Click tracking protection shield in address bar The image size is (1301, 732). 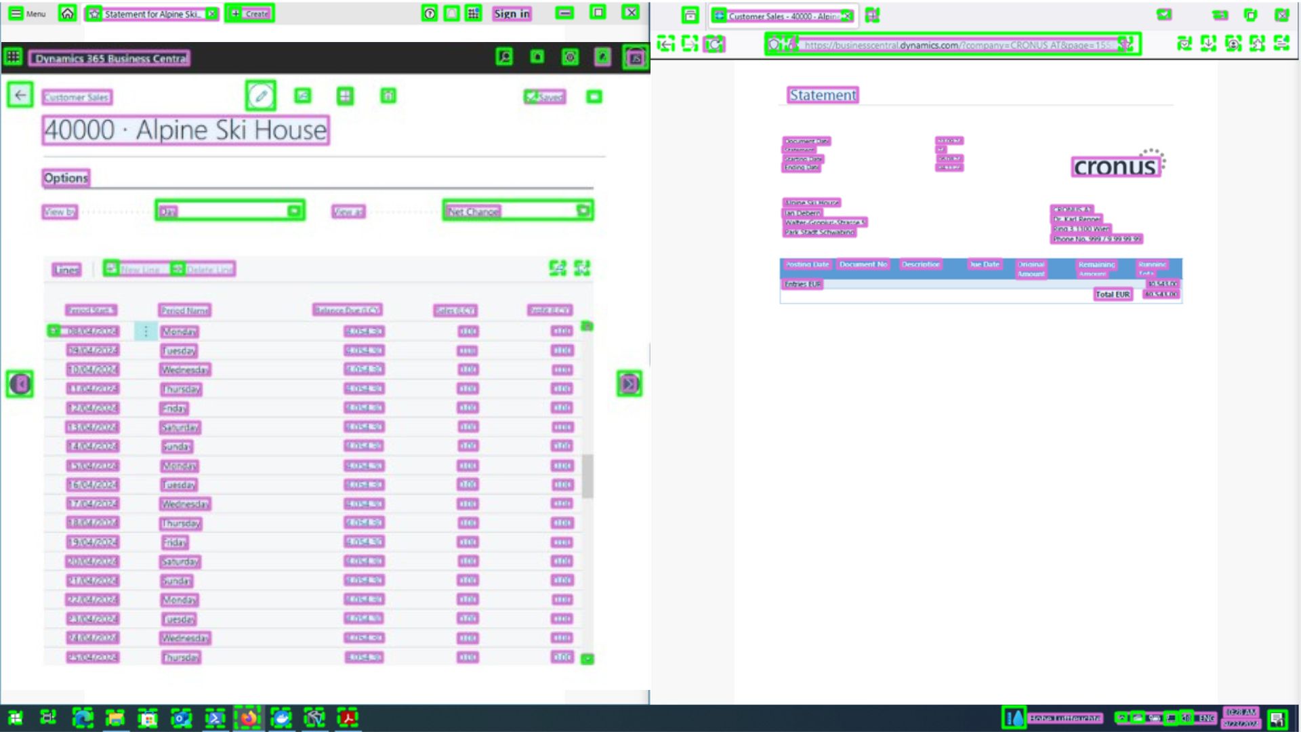[x=773, y=45]
